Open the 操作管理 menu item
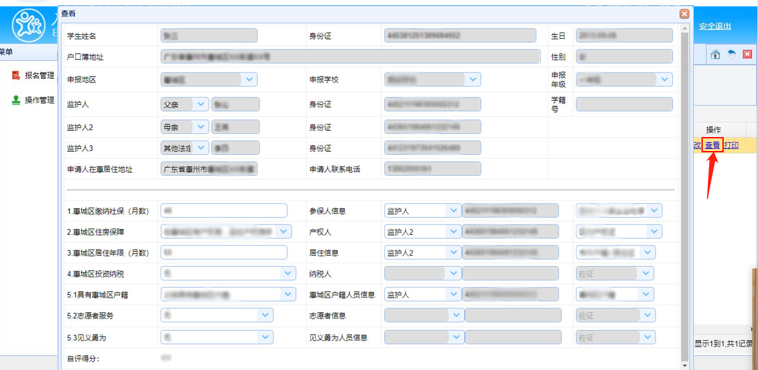The image size is (758, 370). pyautogui.click(x=39, y=100)
